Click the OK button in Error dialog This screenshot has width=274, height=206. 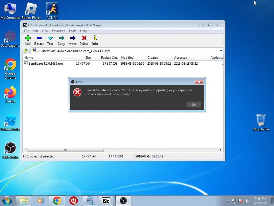tap(194, 105)
